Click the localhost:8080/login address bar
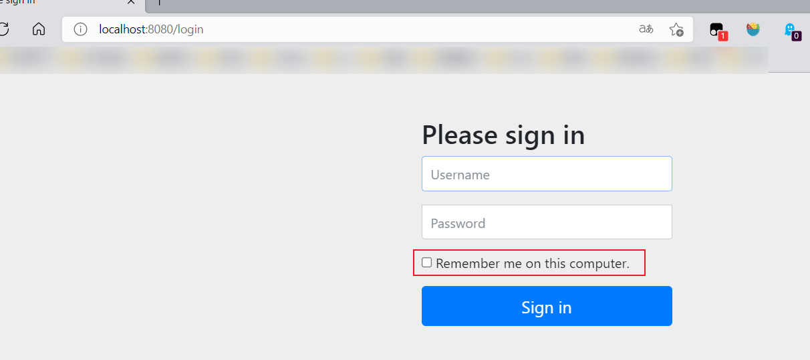 pos(334,29)
